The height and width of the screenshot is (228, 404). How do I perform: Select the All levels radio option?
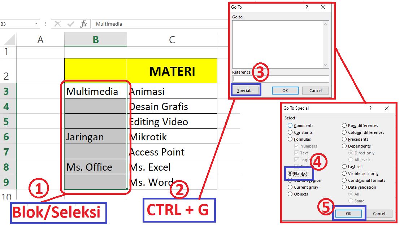(x=351, y=160)
